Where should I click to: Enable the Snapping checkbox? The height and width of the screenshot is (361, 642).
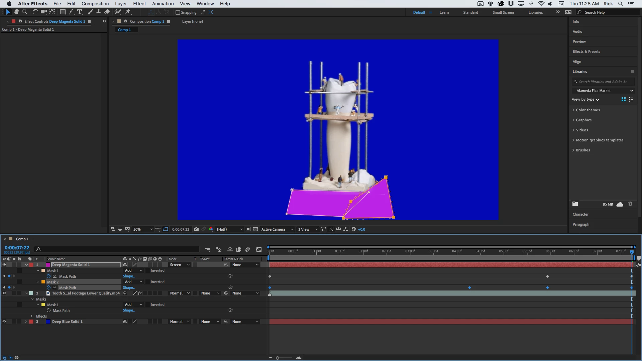[178, 12]
